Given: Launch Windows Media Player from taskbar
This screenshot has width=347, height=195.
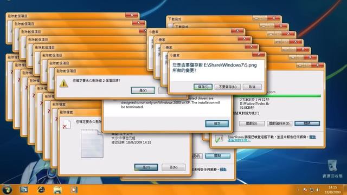Looking at the screenshot, I should coord(74,190).
